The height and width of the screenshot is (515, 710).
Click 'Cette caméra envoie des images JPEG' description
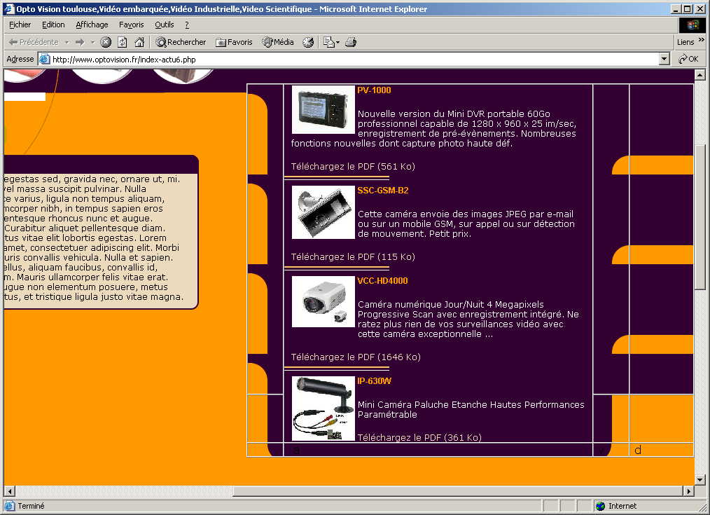coord(466,224)
